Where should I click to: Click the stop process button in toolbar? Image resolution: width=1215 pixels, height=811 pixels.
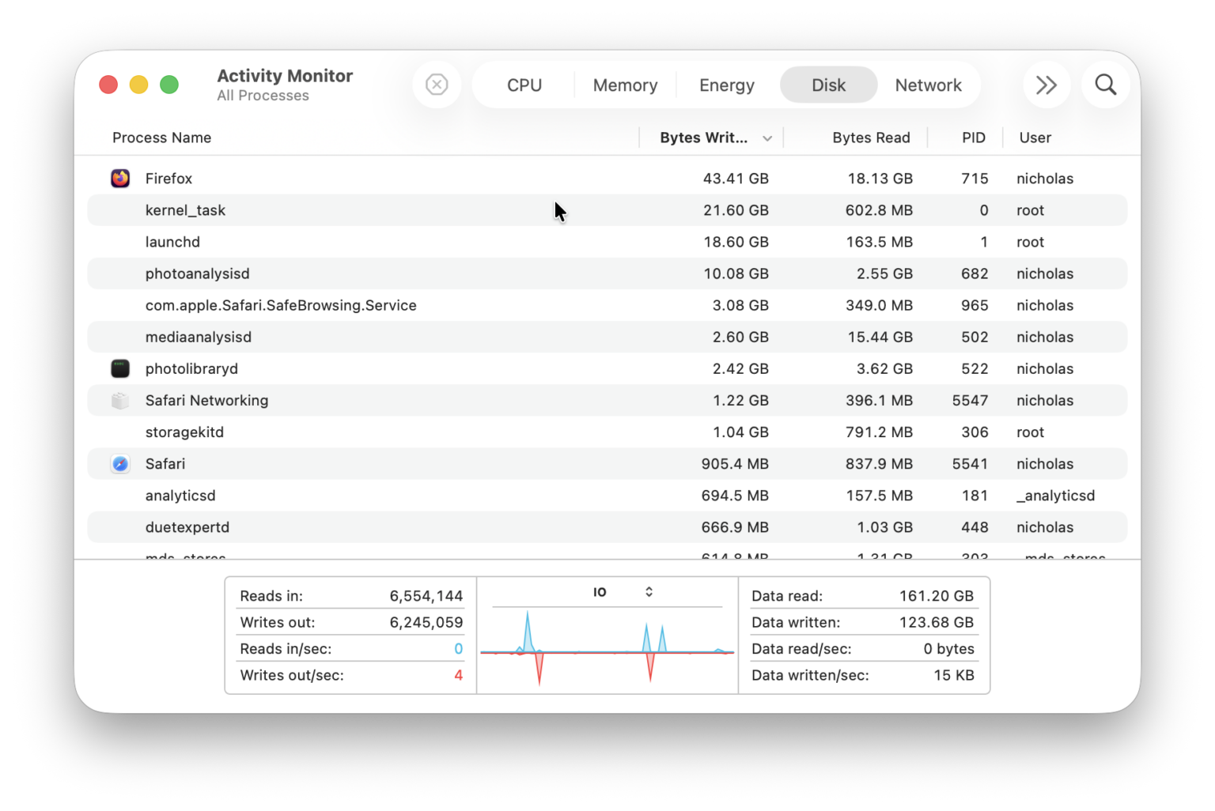437,85
